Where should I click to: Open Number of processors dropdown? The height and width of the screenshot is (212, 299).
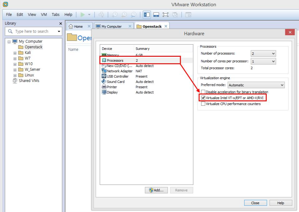pos(263,54)
